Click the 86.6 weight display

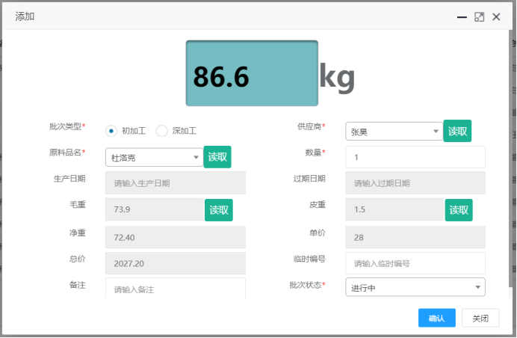[252, 73]
